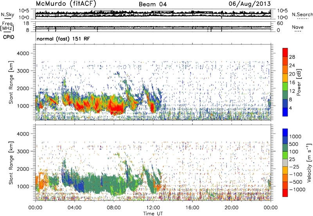
Task: Click the '18' tick on frequency axis
Action: tap(26, 23)
